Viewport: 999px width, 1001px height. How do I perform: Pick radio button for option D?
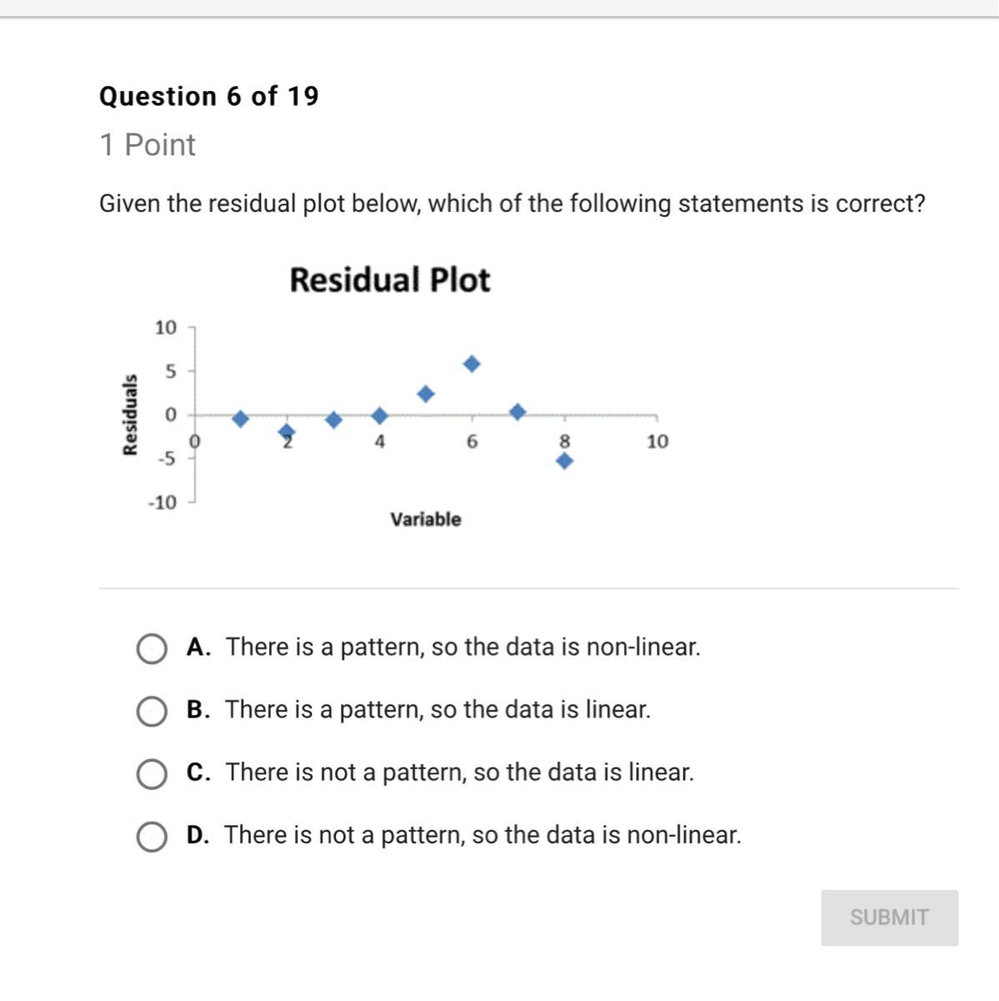point(151,836)
